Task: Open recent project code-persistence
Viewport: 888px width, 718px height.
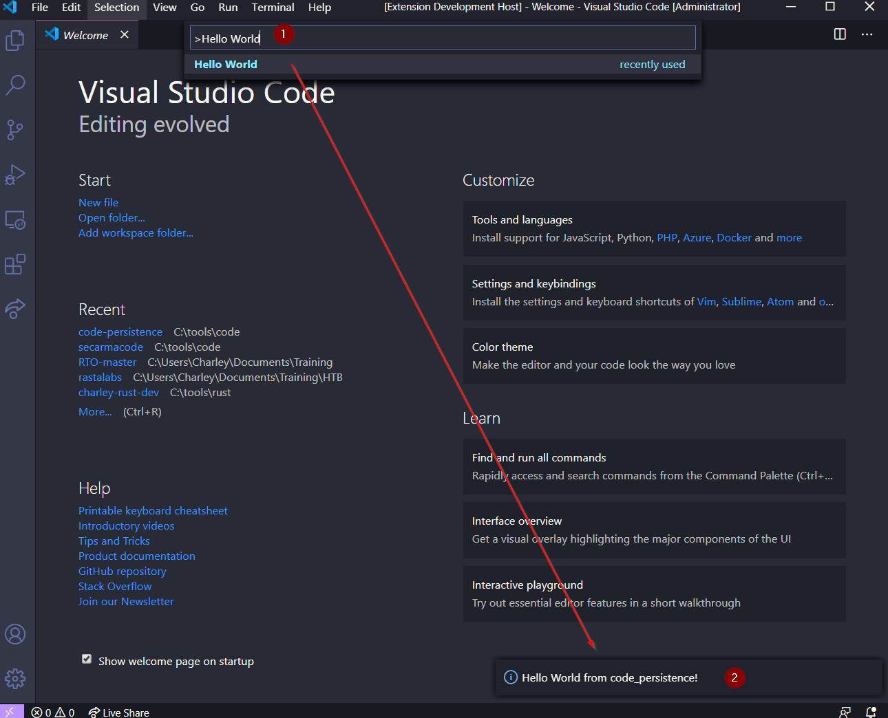Action: 120,332
